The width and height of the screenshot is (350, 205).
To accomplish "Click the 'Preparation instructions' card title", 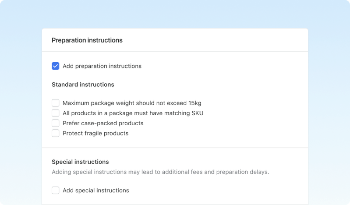I will click(87, 40).
